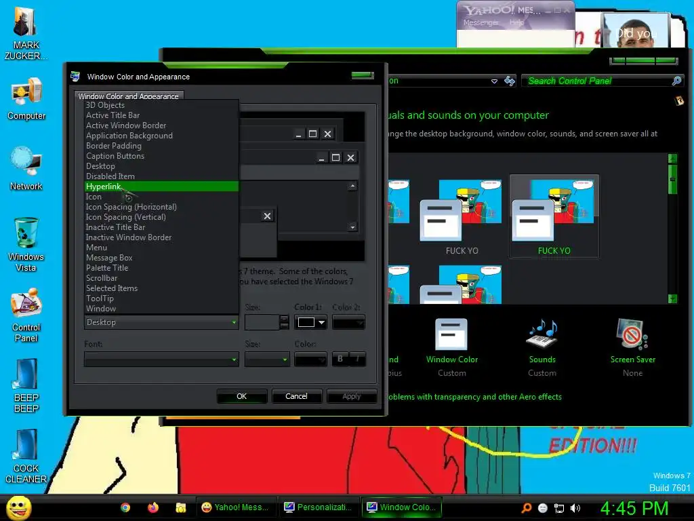The height and width of the screenshot is (521, 694).
Task: Click the smiley Start button
Action: pyautogui.click(x=19, y=507)
